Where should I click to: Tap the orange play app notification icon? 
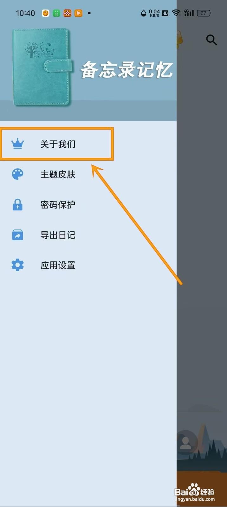point(78,13)
